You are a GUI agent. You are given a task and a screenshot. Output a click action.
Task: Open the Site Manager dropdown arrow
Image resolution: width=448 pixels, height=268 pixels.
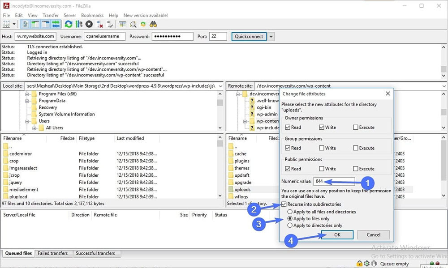pos(14,24)
